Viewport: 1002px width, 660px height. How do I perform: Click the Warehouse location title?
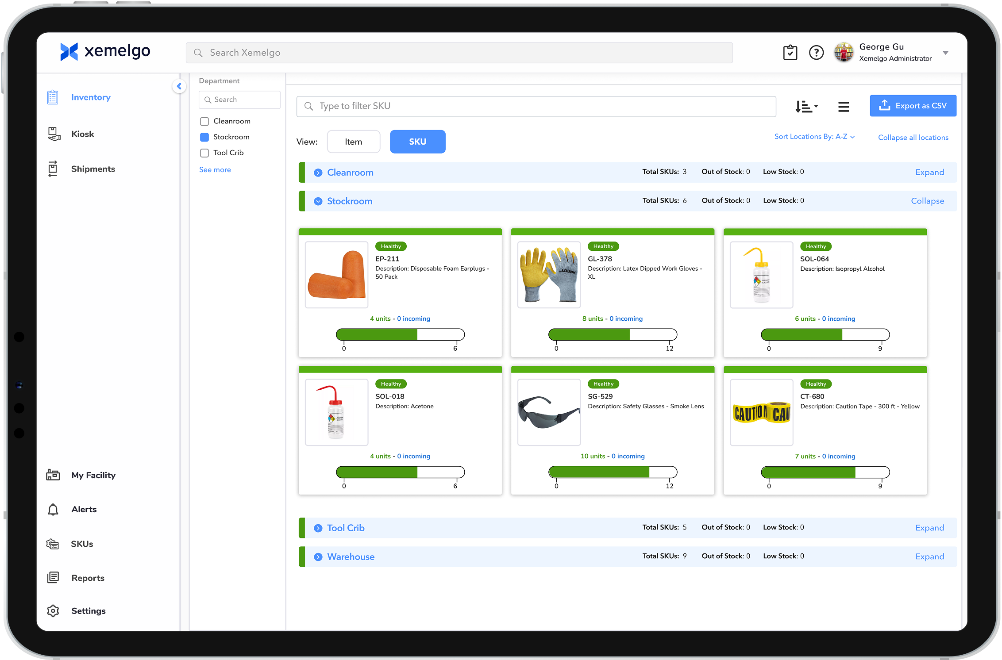(351, 557)
